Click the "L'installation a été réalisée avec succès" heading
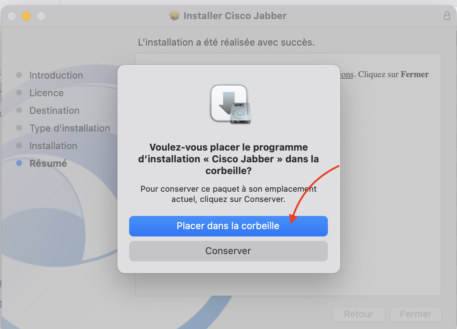 click(226, 42)
